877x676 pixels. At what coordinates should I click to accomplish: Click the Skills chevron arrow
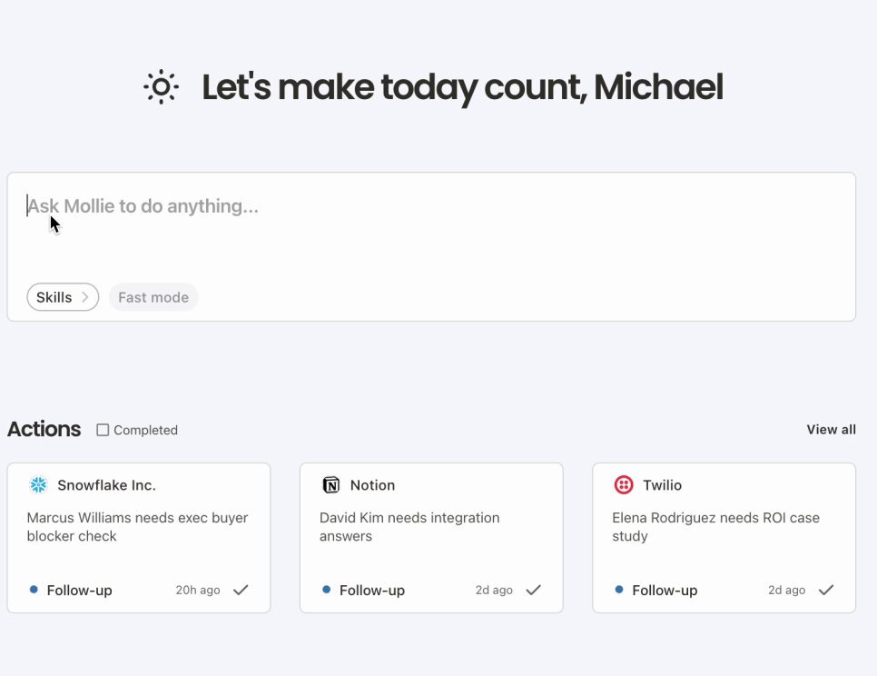[85, 297]
